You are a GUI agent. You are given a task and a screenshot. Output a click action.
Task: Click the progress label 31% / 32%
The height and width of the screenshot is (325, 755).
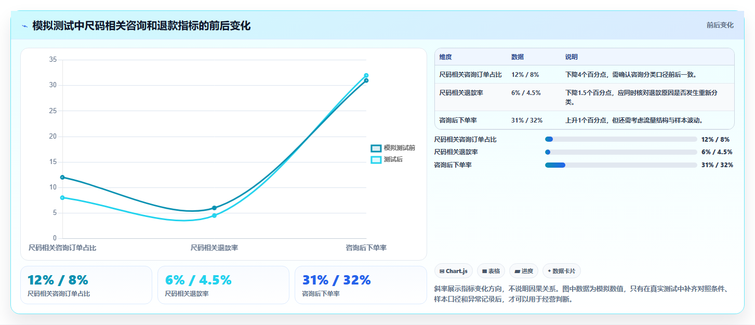pos(717,165)
